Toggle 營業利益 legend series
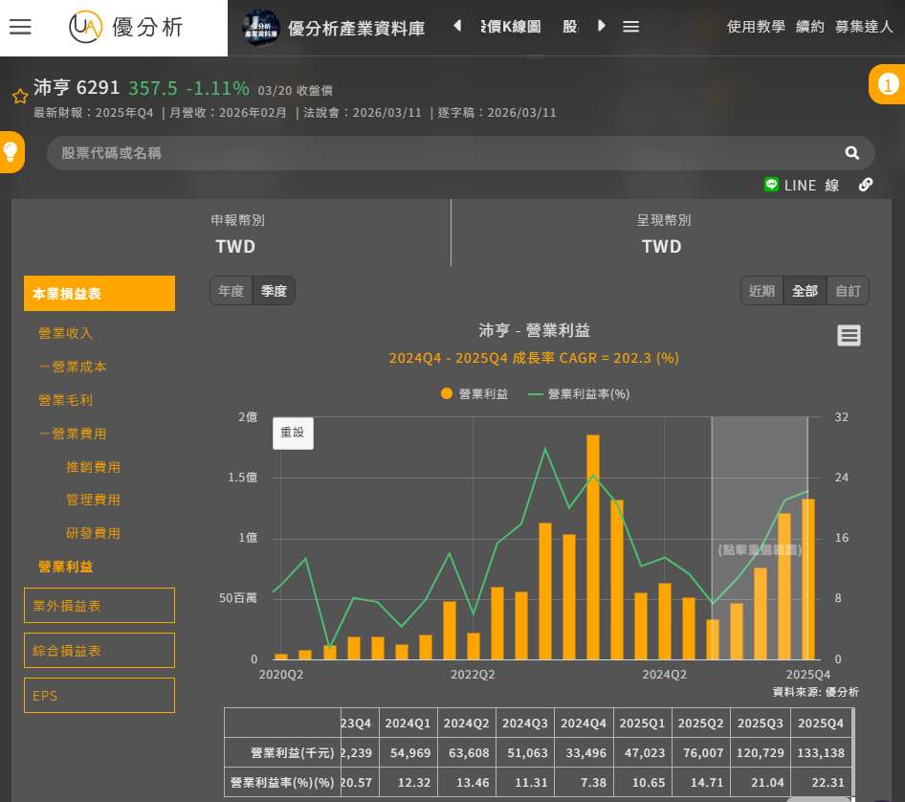This screenshot has height=802, width=905. tap(475, 393)
